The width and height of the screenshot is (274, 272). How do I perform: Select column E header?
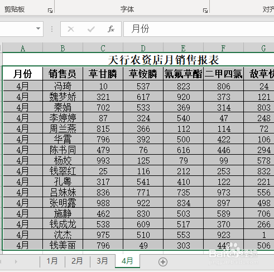coord(184,49)
